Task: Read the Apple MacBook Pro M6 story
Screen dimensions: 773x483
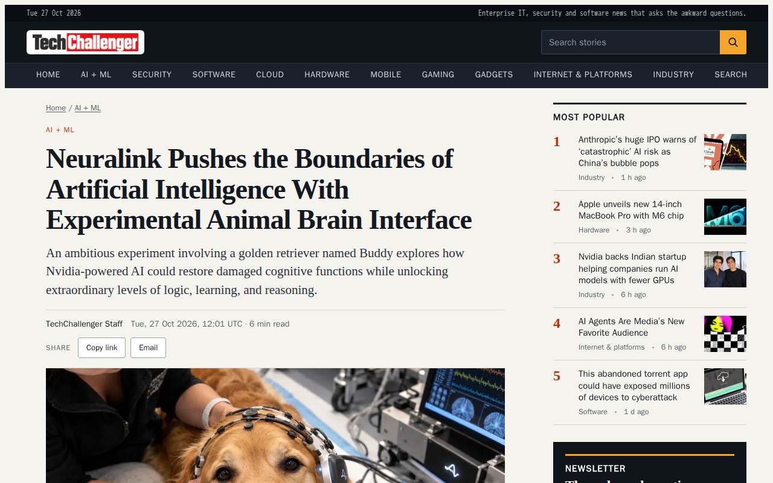Action: (631, 210)
